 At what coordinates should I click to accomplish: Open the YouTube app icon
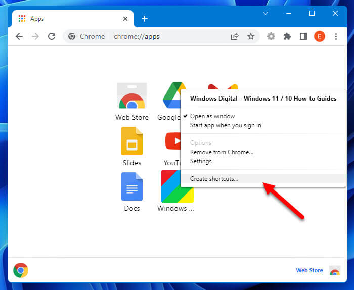[x=173, y=141]
